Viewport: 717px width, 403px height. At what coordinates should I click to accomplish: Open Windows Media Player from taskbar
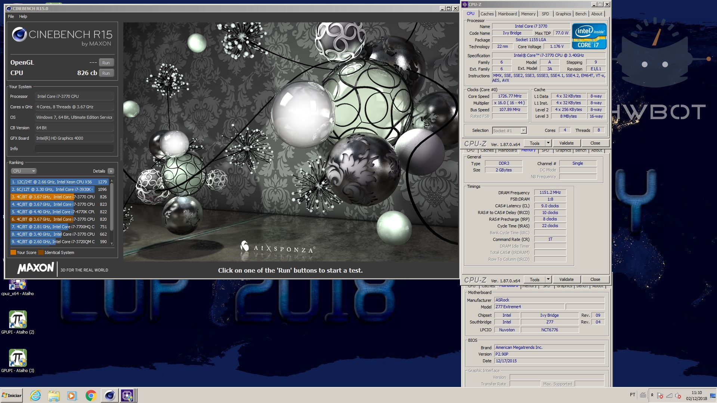pos(72,395)
